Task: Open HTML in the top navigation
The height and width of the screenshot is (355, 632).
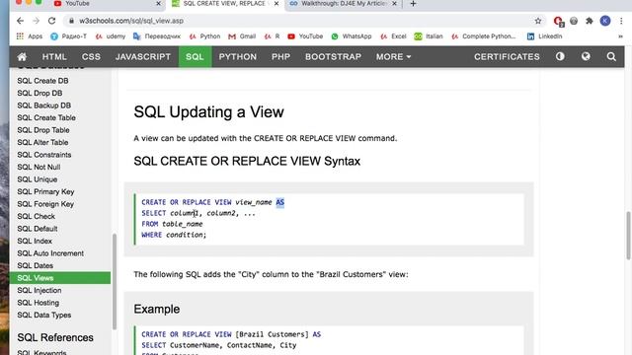Action: (x=54, y=57)
